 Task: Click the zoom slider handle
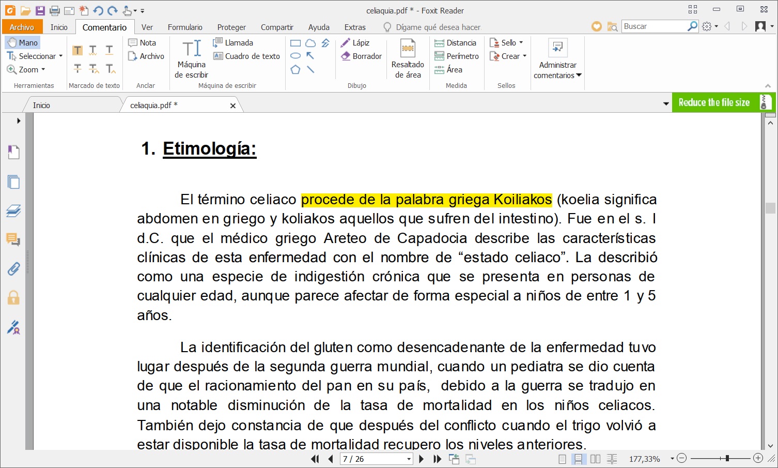[x=727, y=458]
